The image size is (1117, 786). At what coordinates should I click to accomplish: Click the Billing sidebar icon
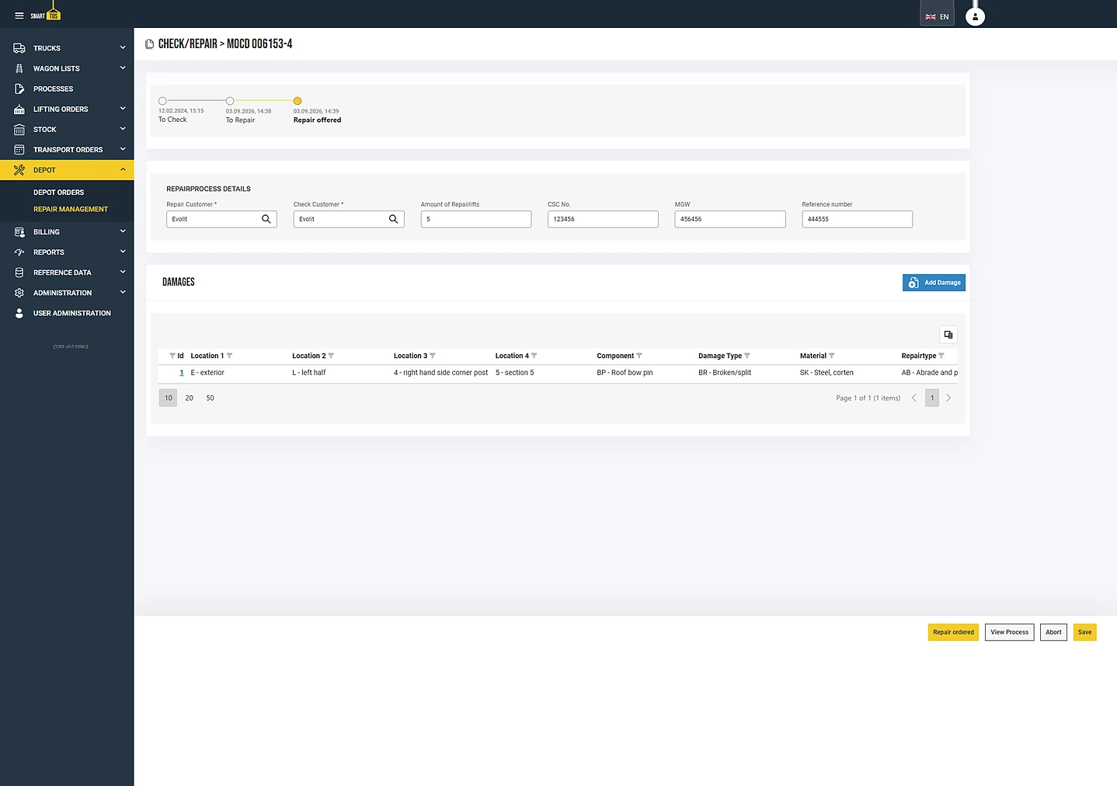click(19, 232)
